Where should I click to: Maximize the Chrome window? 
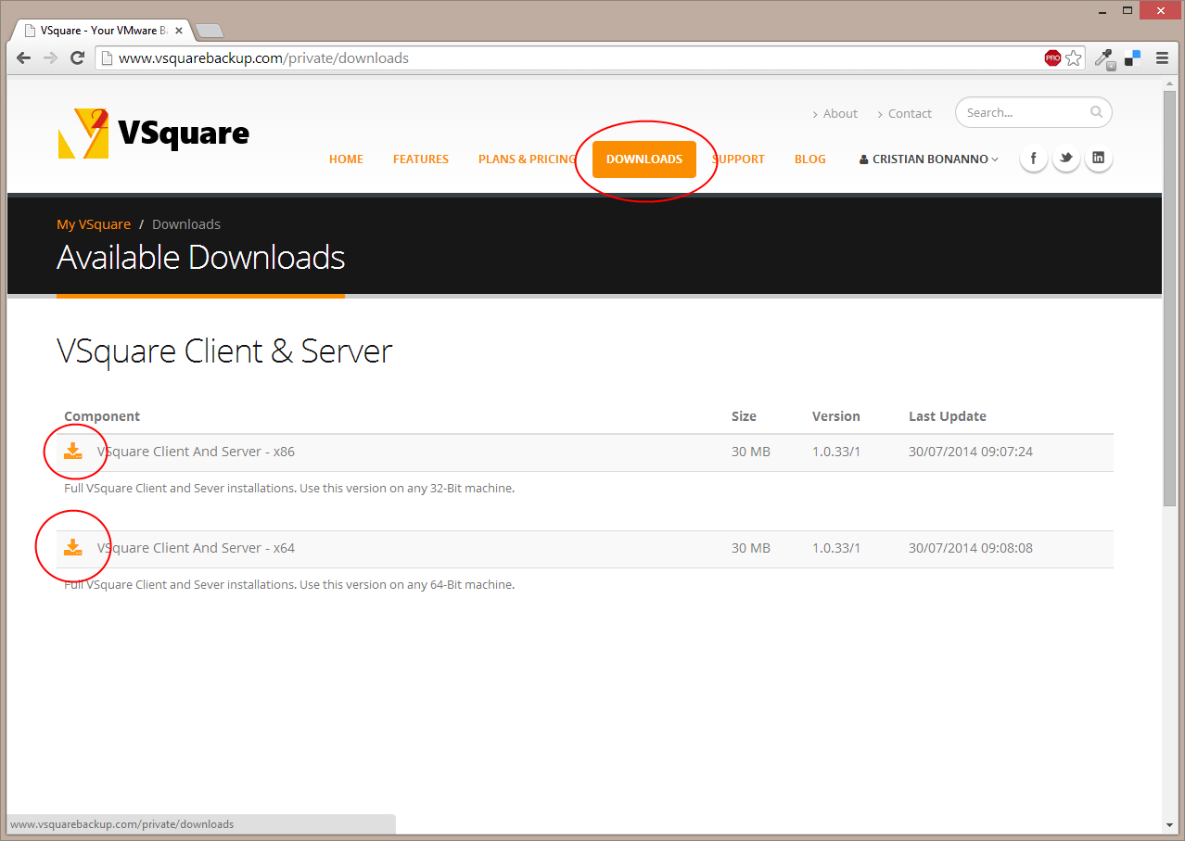click(1128, 10)
